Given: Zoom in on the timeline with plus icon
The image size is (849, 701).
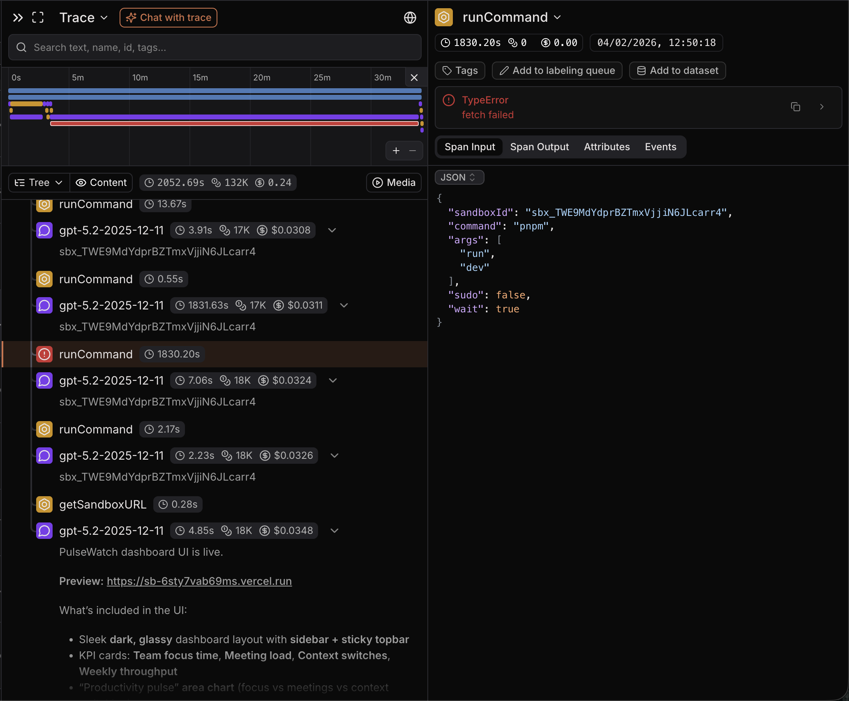Looking at the screenshot, I should [396, 151].
